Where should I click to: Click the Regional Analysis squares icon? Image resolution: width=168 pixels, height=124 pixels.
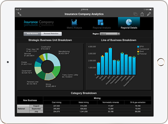click(100, 22)
